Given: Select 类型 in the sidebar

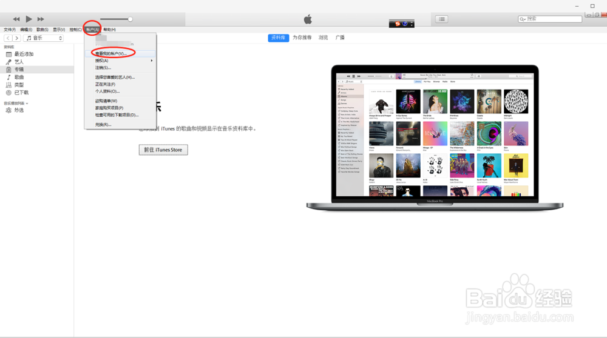Looking at the screenshot, I should point(19,85).
